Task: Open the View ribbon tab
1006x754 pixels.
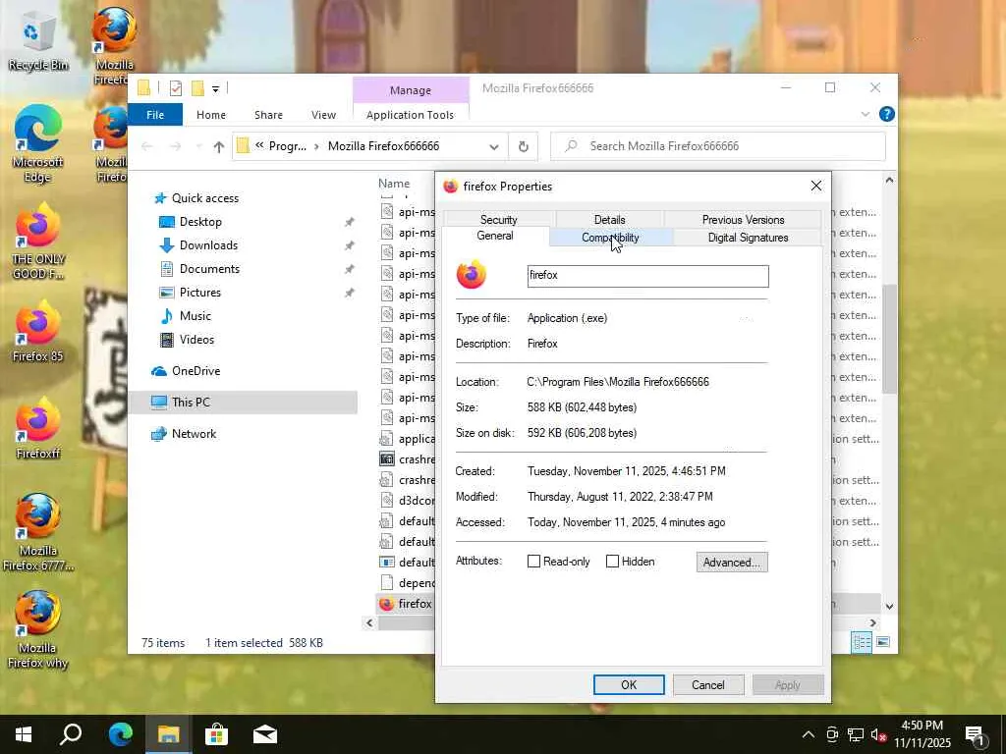Action: [x=323, y=115]
